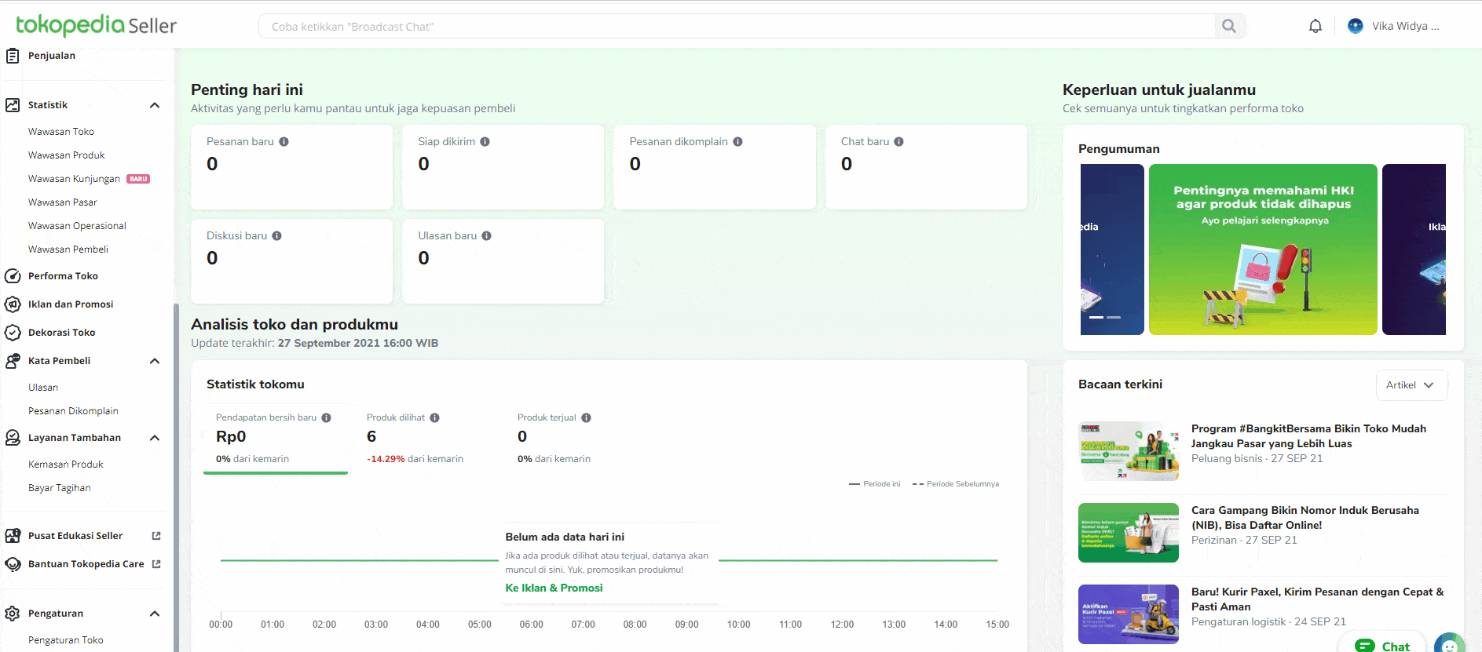Open the Artikel dropdown

(x=1411, y=385)
